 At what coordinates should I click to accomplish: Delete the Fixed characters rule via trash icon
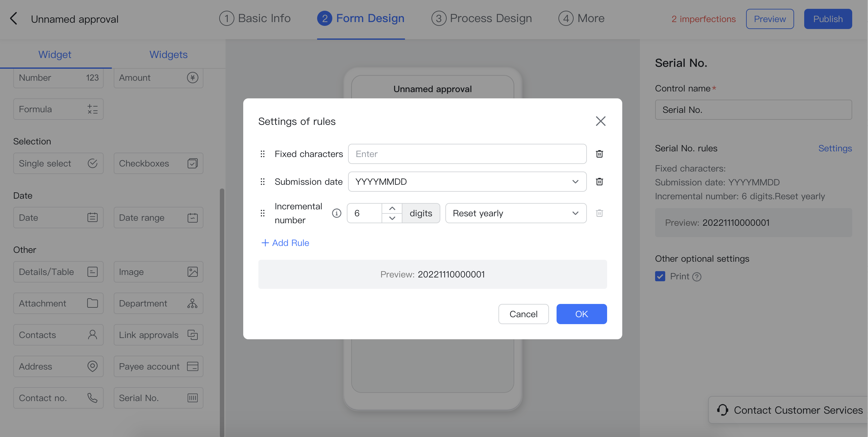click(600, 154)
